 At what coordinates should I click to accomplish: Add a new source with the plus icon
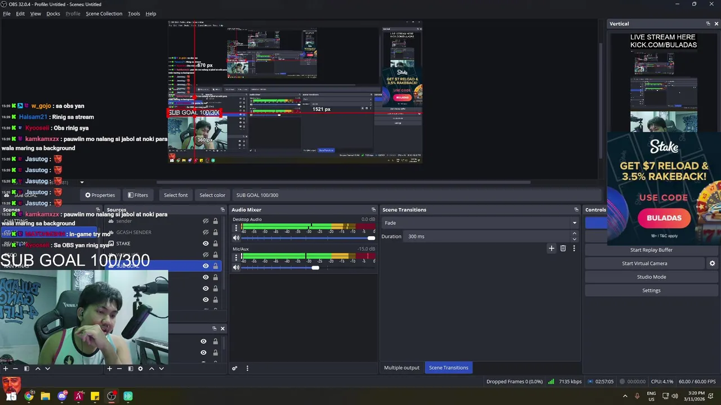pyautogui.click(x=109, y=368)
